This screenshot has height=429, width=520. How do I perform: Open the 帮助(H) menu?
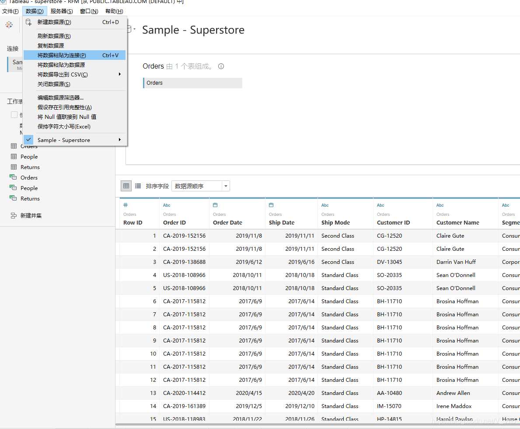(x=115, y=11)
